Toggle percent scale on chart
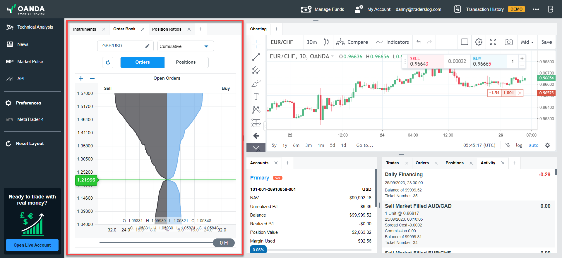This screenshot has height=258, width=562. (508, 145)
